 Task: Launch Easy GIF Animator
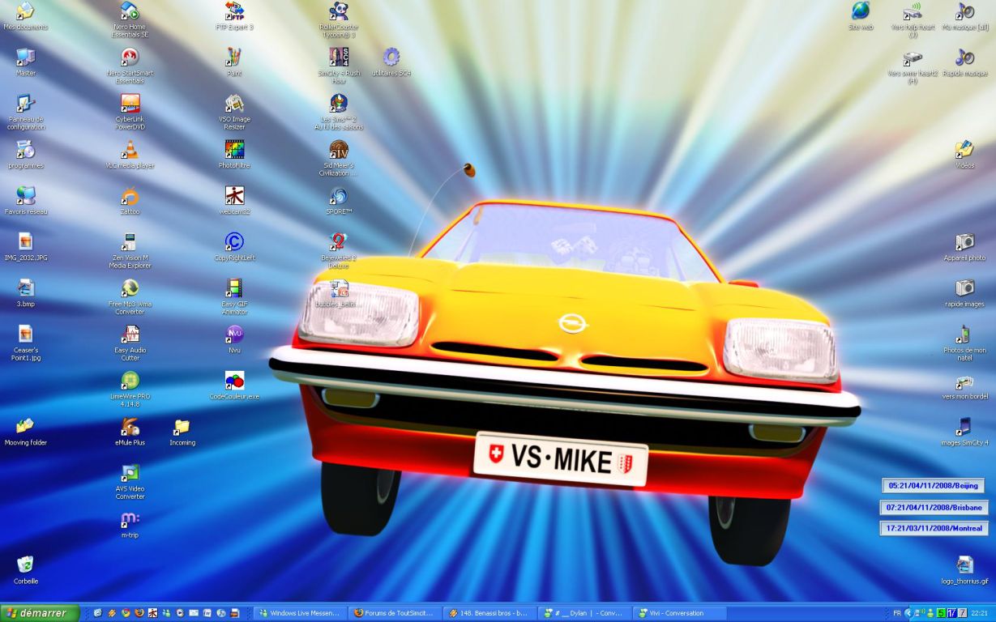point(234,288)
